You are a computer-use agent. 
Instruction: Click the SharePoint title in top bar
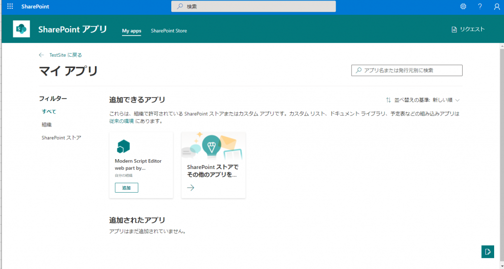coord(35,6)
